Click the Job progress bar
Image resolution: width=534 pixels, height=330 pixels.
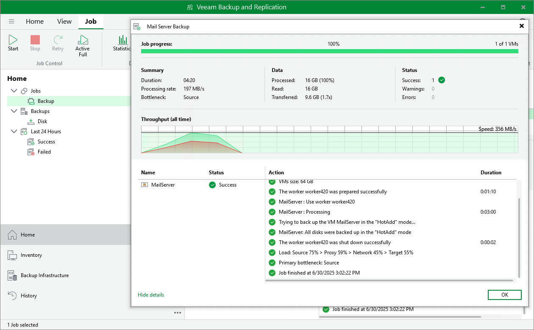click(x=329, y=51)
